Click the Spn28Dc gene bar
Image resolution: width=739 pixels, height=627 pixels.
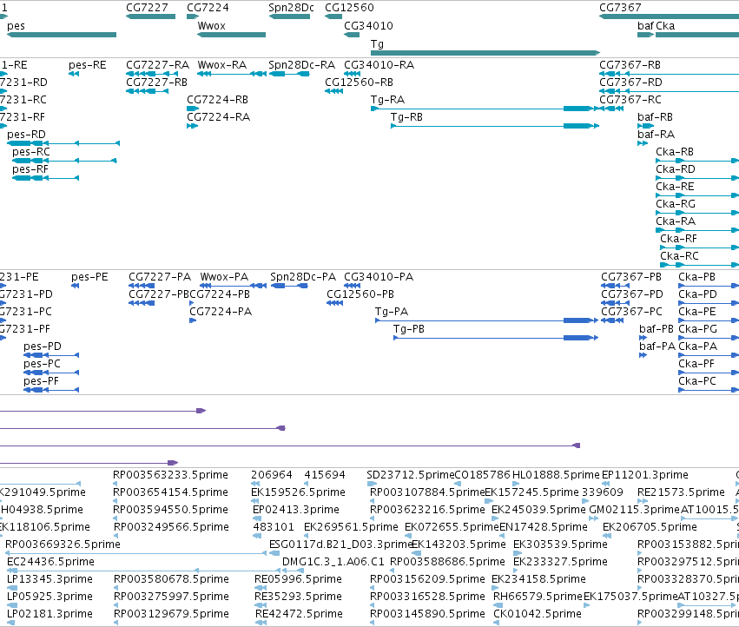[289, 17]
